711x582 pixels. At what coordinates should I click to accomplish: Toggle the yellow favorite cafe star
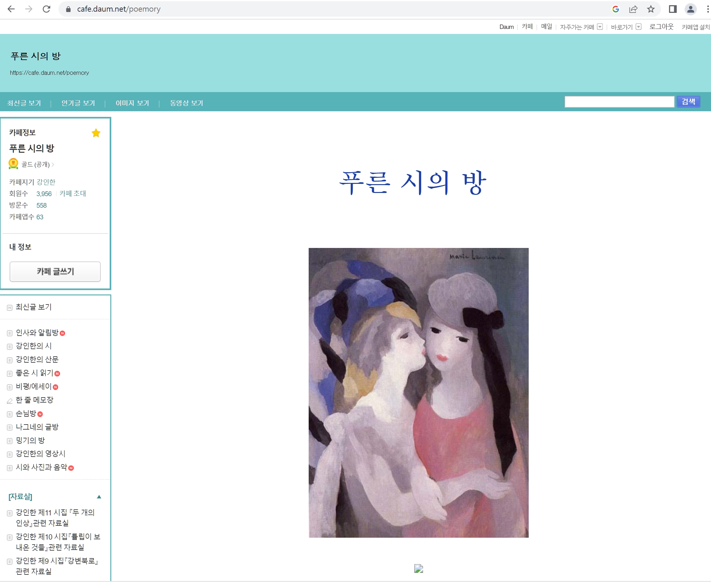point(96,133)
